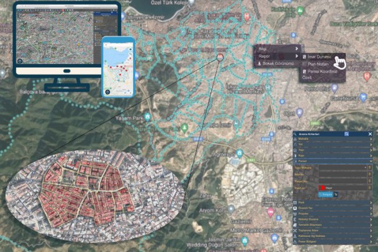Expand the Yol search section

point(331,145)
